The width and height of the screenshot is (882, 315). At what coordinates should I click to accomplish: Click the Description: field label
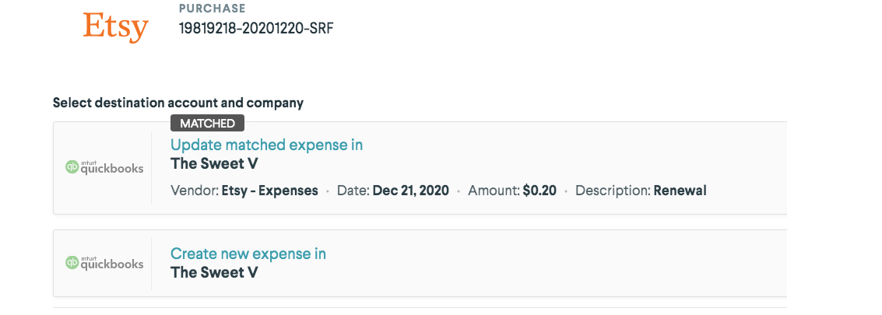(x=613, y=191)
